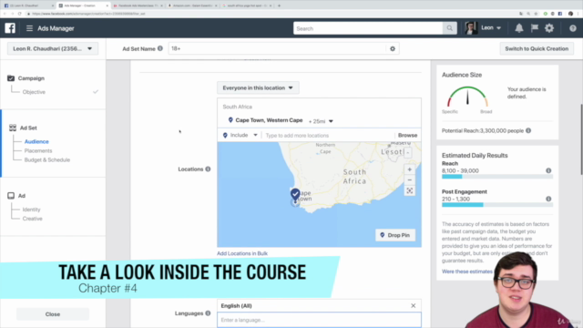Open the Leon R. Chaudhari account dropdown
Screen dimensions: 583x328
pos(53,48)
